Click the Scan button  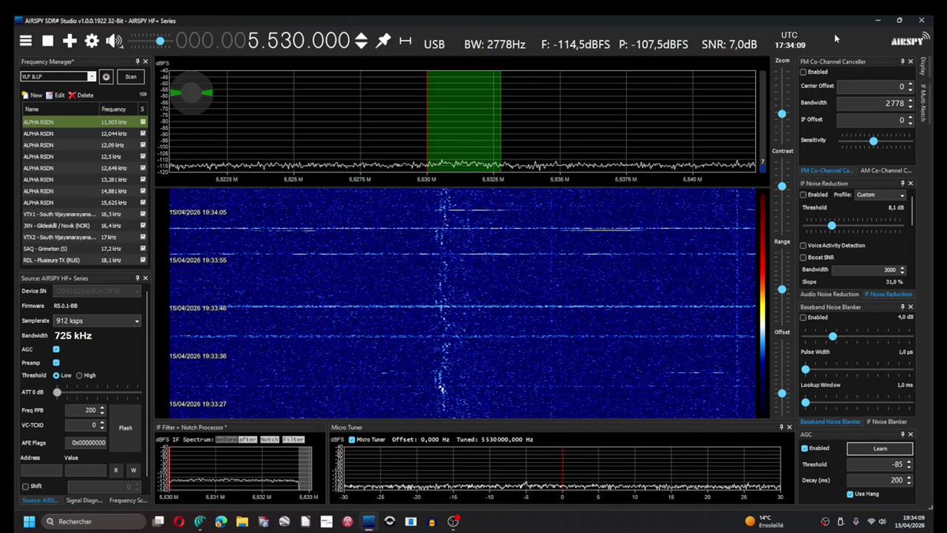tap(130, 77)
